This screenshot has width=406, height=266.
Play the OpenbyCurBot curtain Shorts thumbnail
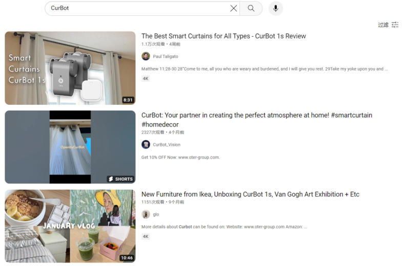(70, 147)
